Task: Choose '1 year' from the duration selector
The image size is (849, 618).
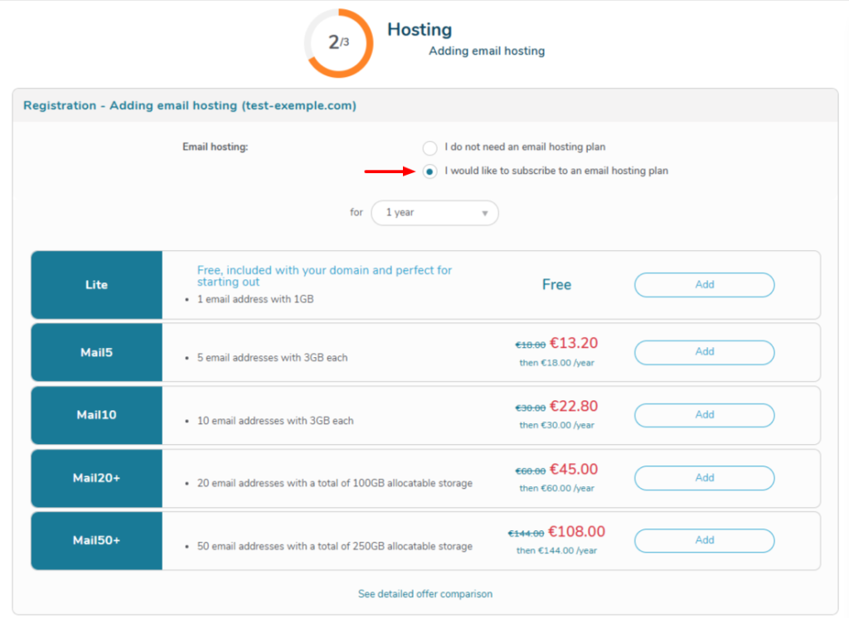Action: [434, 213]
